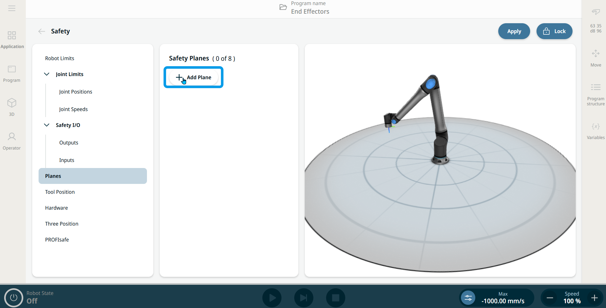Open the hamburger menu icon
This screenshot has height=308, width=606.
point(12,8)
